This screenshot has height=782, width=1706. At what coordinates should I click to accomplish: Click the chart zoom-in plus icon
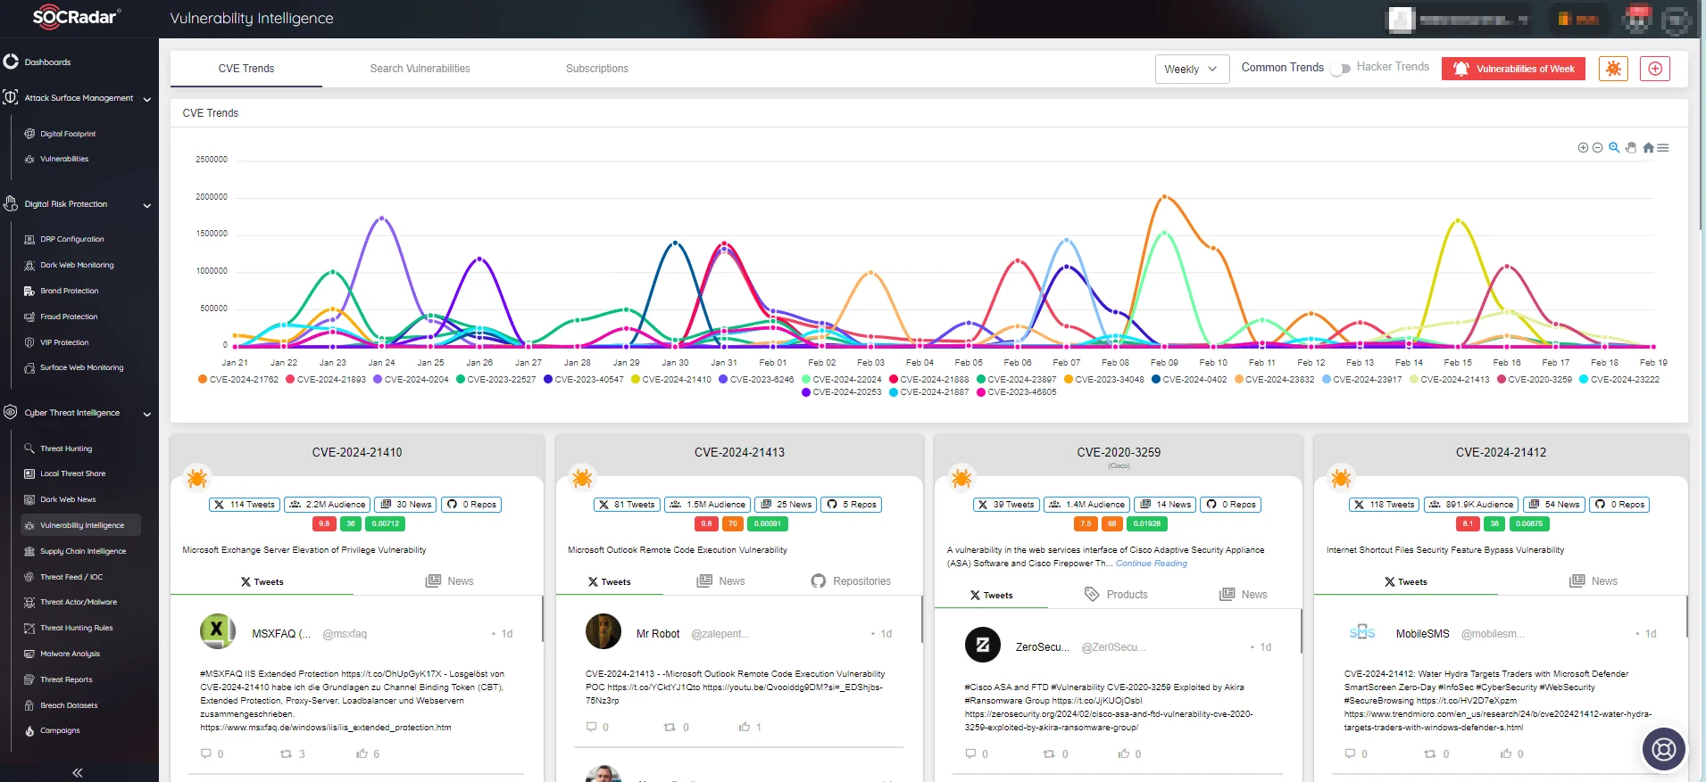(x=1583, y=148)
